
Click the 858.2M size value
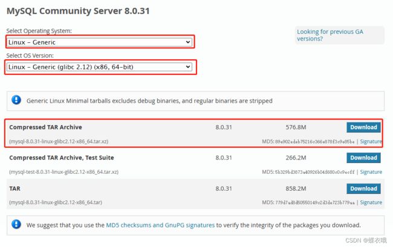296,188
